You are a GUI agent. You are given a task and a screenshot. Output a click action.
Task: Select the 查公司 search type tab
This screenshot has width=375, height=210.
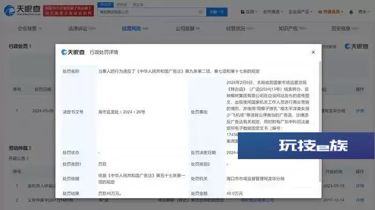(106, 4)
